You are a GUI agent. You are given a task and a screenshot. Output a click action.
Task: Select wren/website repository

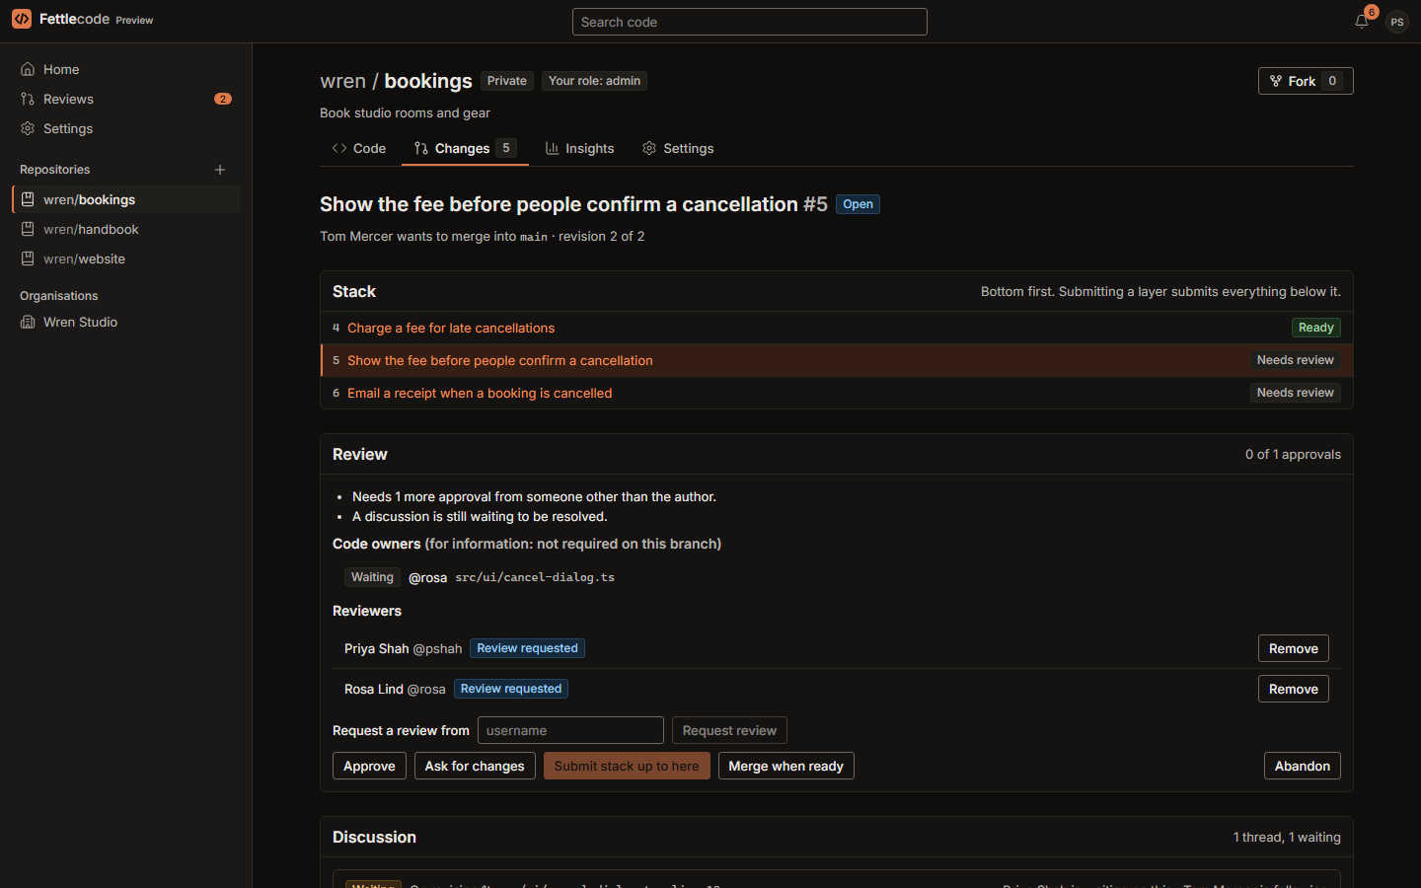click(x=125, y=259)
